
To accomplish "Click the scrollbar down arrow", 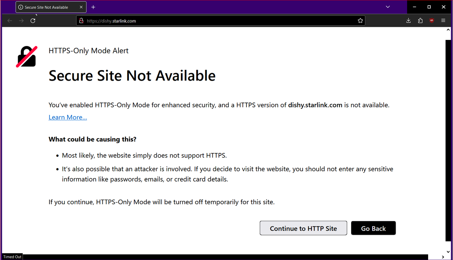I will [x=448, y=252].
